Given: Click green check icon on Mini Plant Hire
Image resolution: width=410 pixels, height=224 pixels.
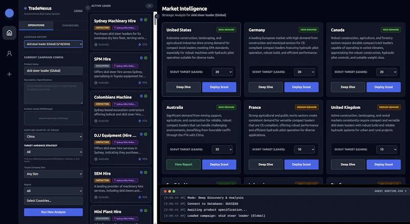Looking at the screenshot, I should (x=146, y=210).
